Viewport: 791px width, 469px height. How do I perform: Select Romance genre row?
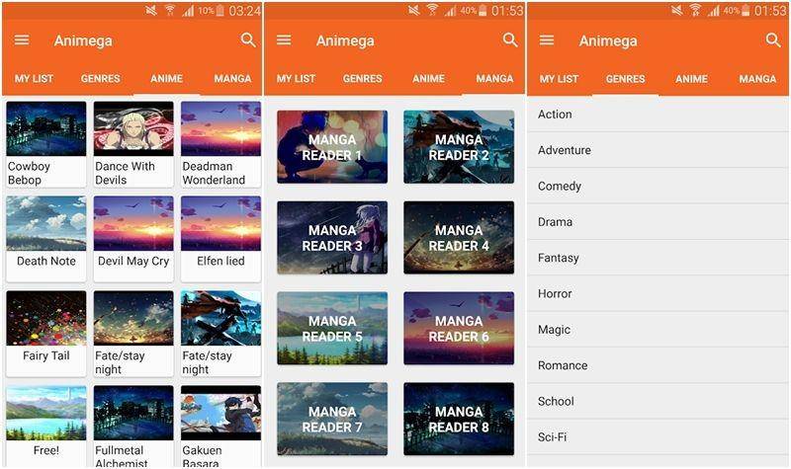tap(658, 365)
